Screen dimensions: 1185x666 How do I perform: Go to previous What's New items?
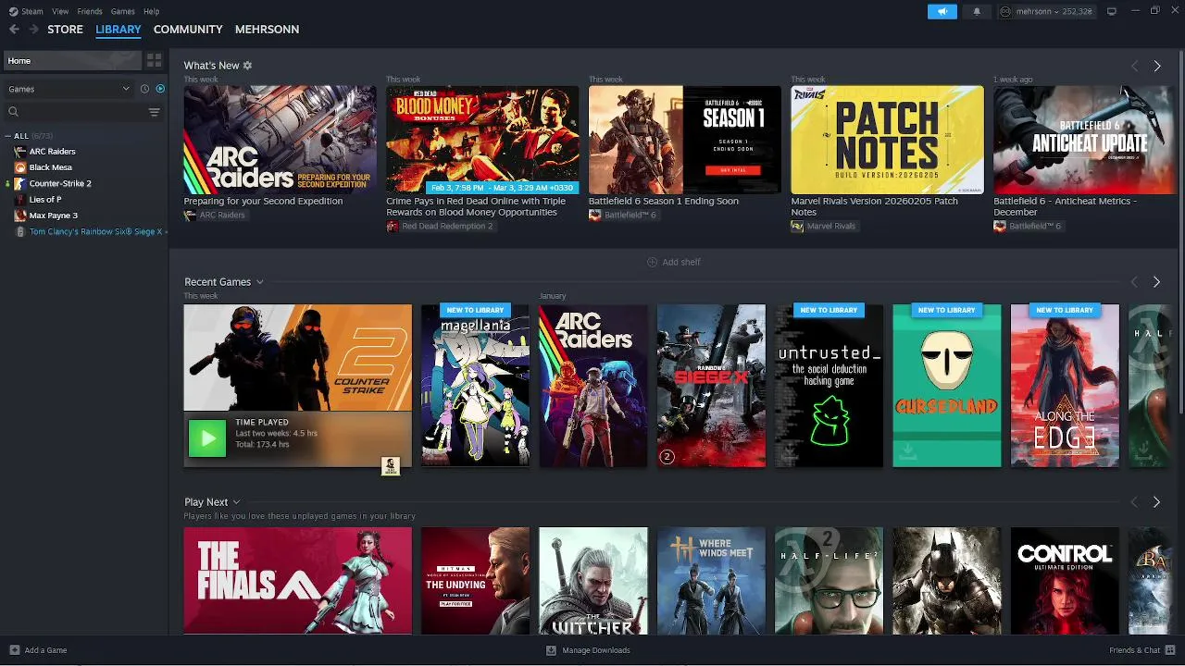pos(1134,67)
